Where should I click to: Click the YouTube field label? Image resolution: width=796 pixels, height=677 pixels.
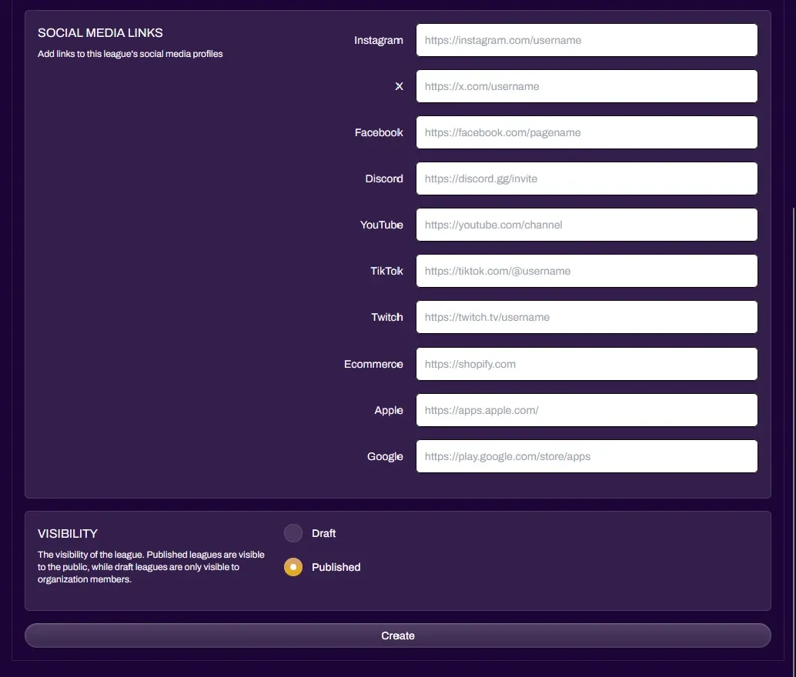[x=381, y=225]
